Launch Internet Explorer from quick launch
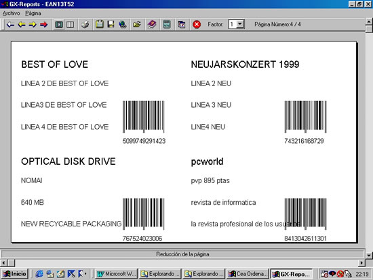The image size is (373, 280). [x=39, y=274]
